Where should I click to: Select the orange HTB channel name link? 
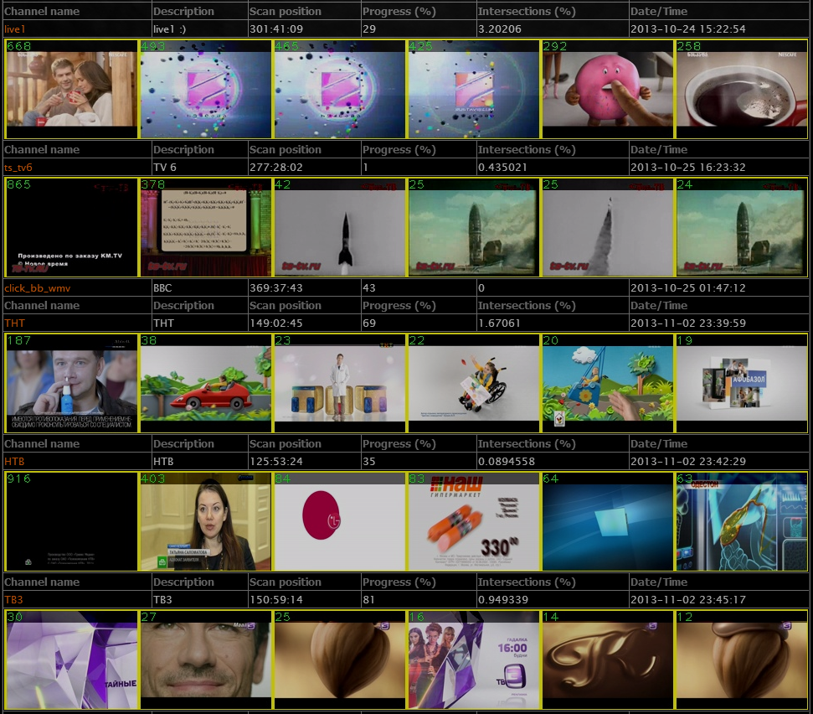[x=15, y=461]
